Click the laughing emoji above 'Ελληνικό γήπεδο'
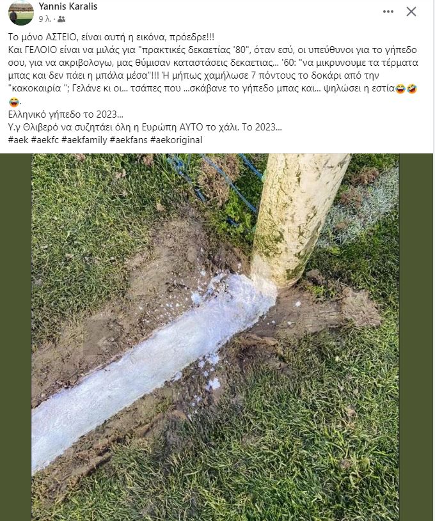The height and width of the screenshot is (521, 435). click(x=13, y=102)
